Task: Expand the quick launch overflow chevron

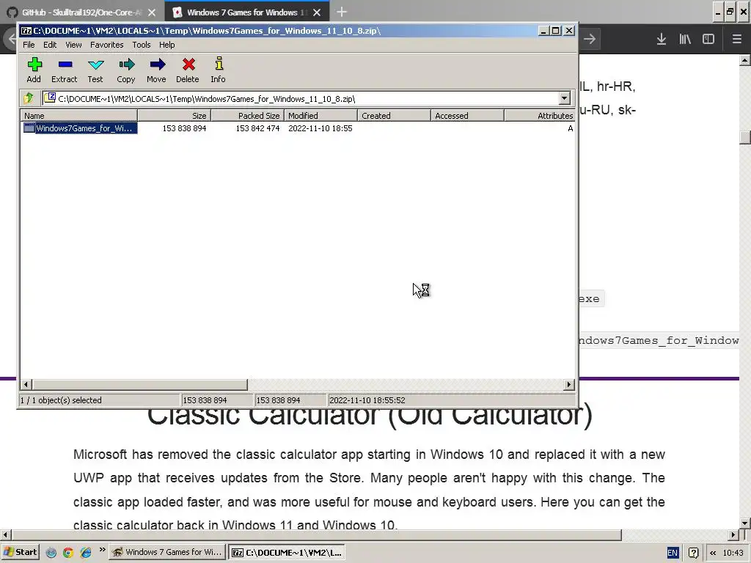Action: [x=102, y=550]
